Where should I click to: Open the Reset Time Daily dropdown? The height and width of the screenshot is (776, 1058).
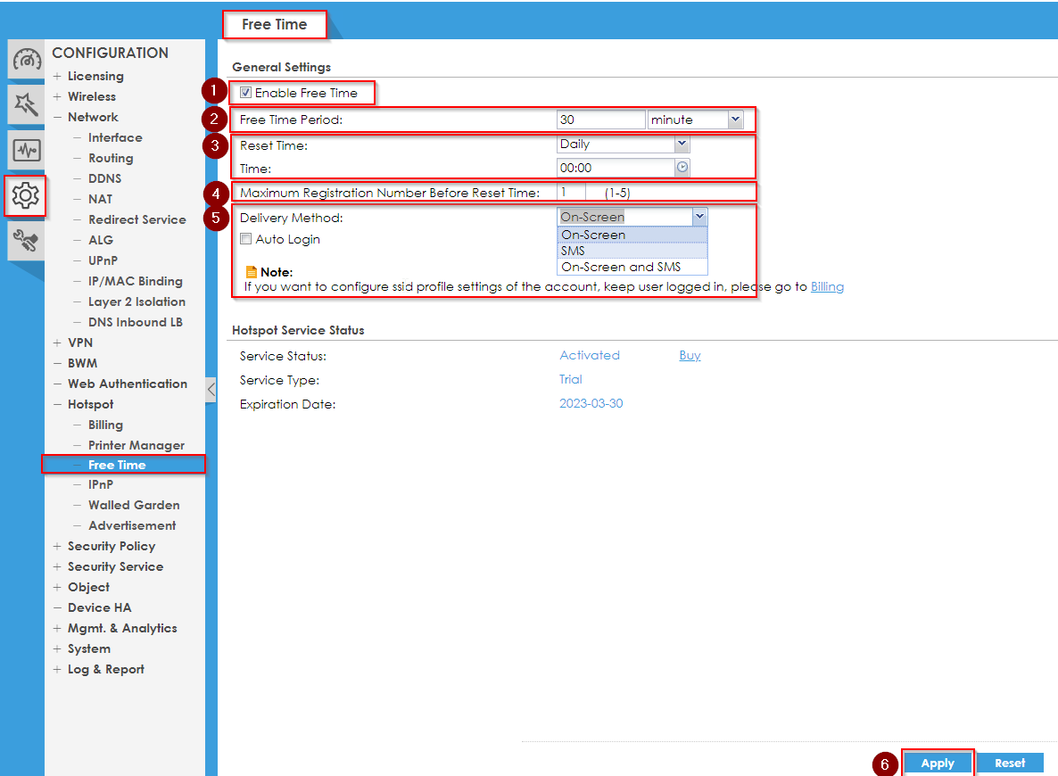point(624,144)
